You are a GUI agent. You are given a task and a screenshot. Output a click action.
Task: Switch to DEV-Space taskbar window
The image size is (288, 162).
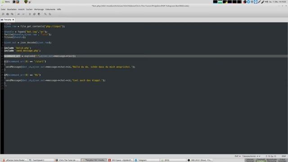tap(121, 160)
